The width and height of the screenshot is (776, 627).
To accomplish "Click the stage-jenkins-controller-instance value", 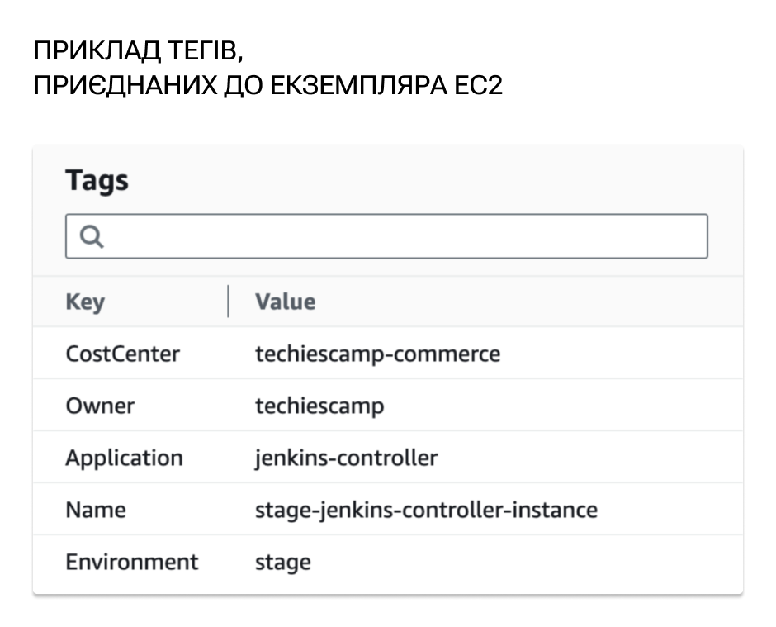I will [x=426, y=510].
